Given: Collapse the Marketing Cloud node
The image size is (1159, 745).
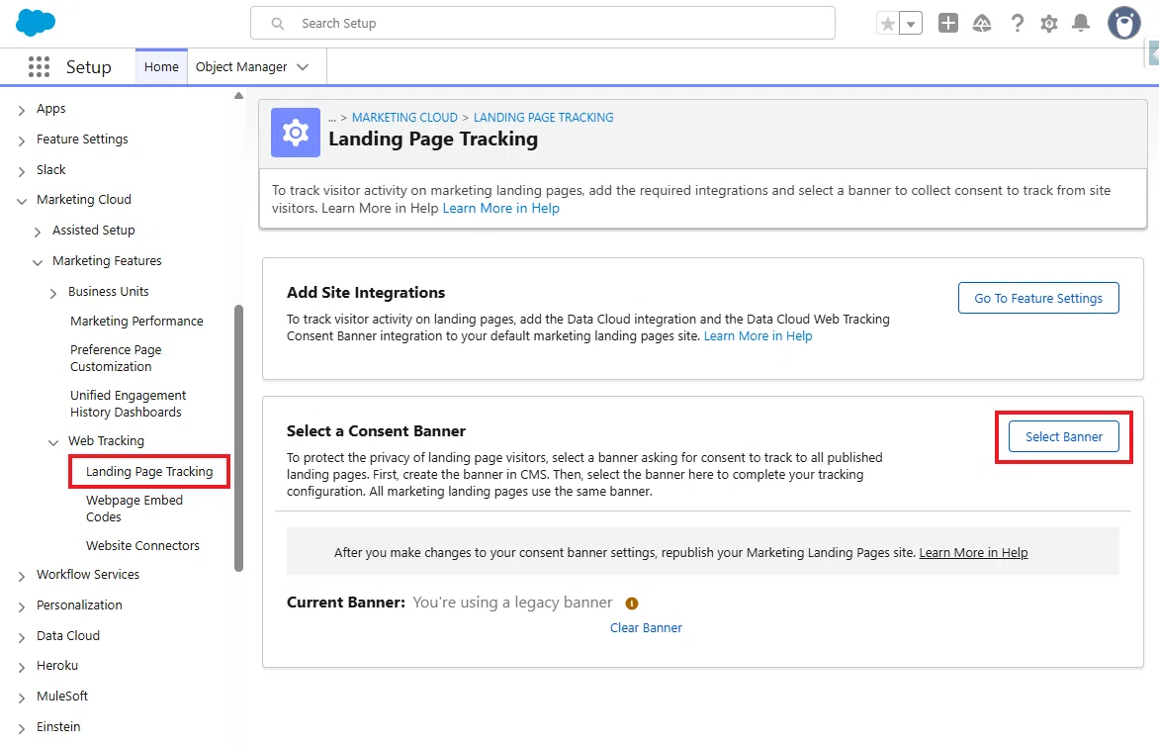Looking at the screenshot, I should tap(22, 201).
